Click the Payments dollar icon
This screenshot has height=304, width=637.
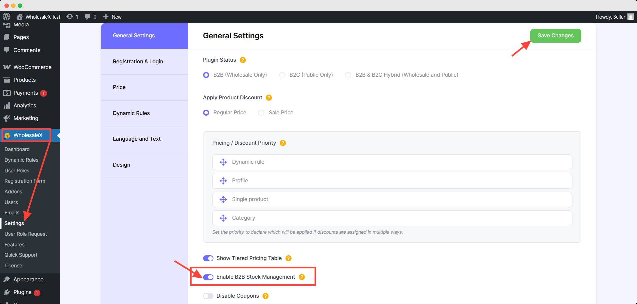click(7, 93)
